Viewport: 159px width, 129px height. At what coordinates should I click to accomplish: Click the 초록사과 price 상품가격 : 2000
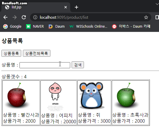129,121
